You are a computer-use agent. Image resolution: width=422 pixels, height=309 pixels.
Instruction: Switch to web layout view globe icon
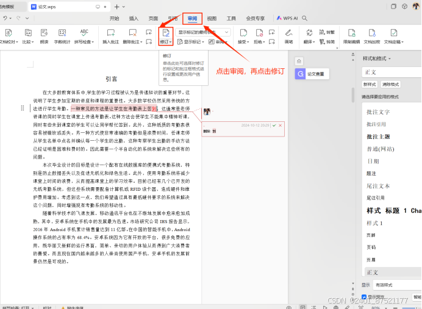[x=336, y=307]
